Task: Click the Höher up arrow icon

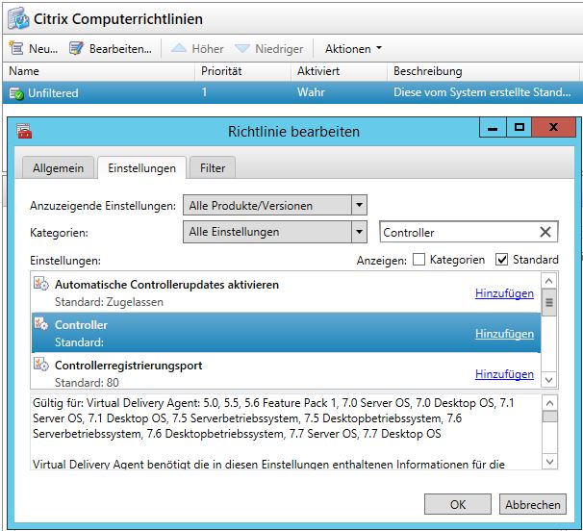Action: point(179,48)
